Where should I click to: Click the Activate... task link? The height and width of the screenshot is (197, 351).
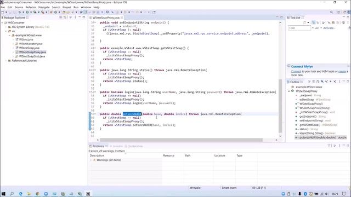coord(329,28)
